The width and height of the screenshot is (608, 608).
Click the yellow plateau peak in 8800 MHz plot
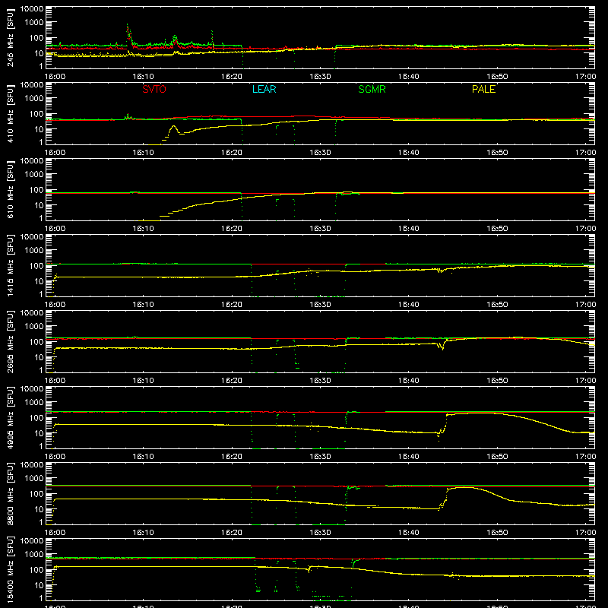point(464,488)
